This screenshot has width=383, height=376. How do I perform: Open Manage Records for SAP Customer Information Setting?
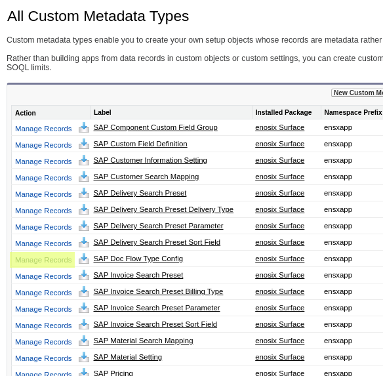pos(43,161)
